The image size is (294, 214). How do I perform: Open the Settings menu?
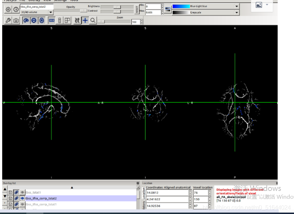pyautogui.click(x=60, y=1)
